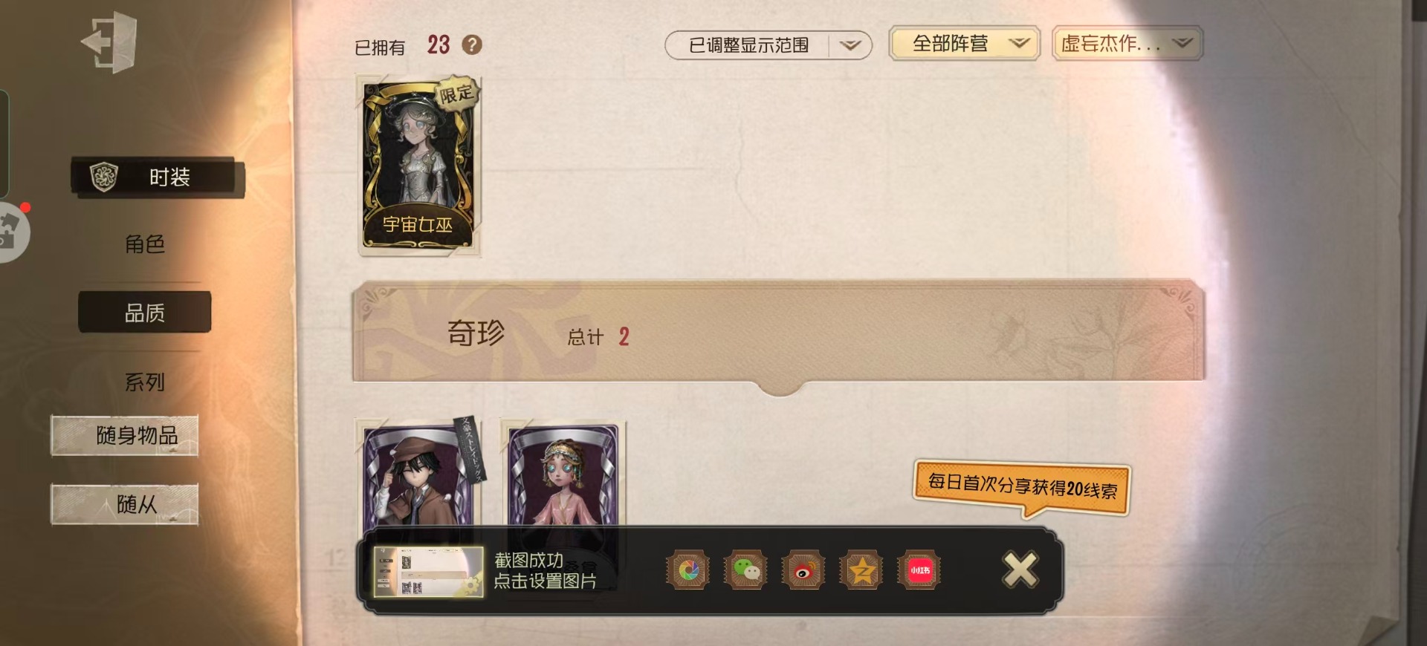Share screenshot to Xiaohongshu red icon
The height and width of the screenshot is (646, 1427).
(x=919, y=570)
